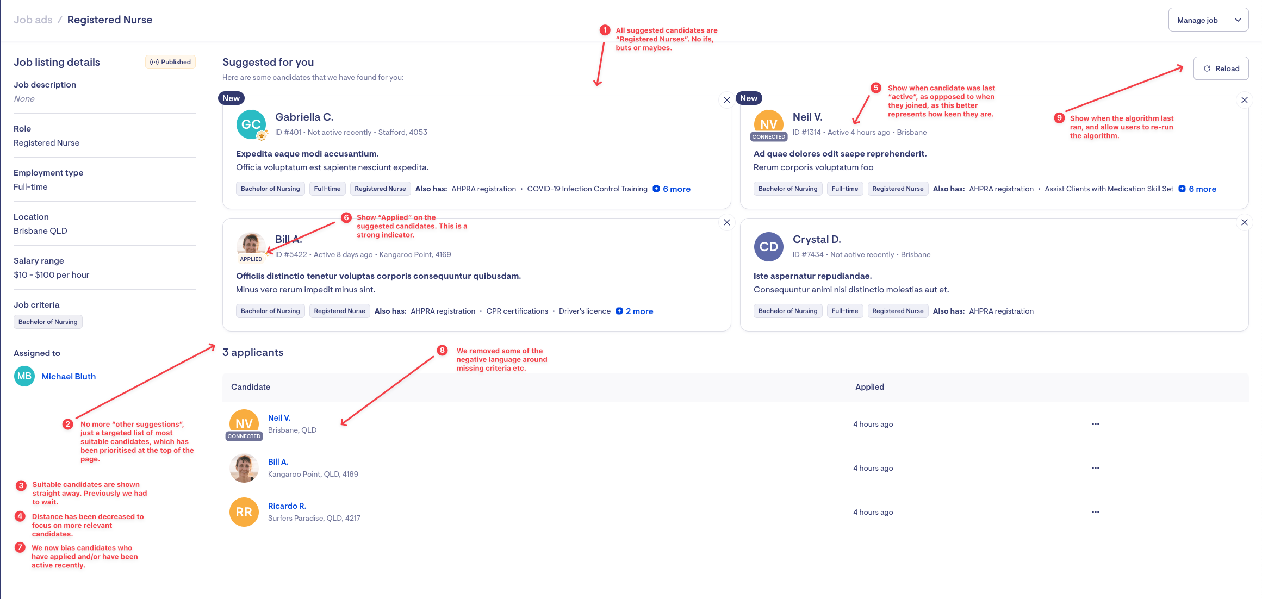Remove Crystal D. suggestion card
Image resolution: width=1262 pixels, height=599 pixels.
pos(1244,222)
